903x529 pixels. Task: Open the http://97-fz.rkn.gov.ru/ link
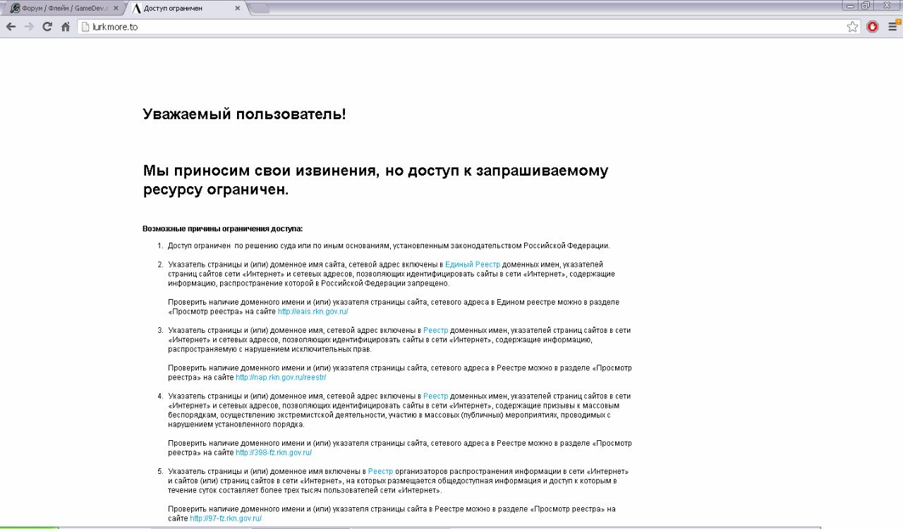pos(226,518)
